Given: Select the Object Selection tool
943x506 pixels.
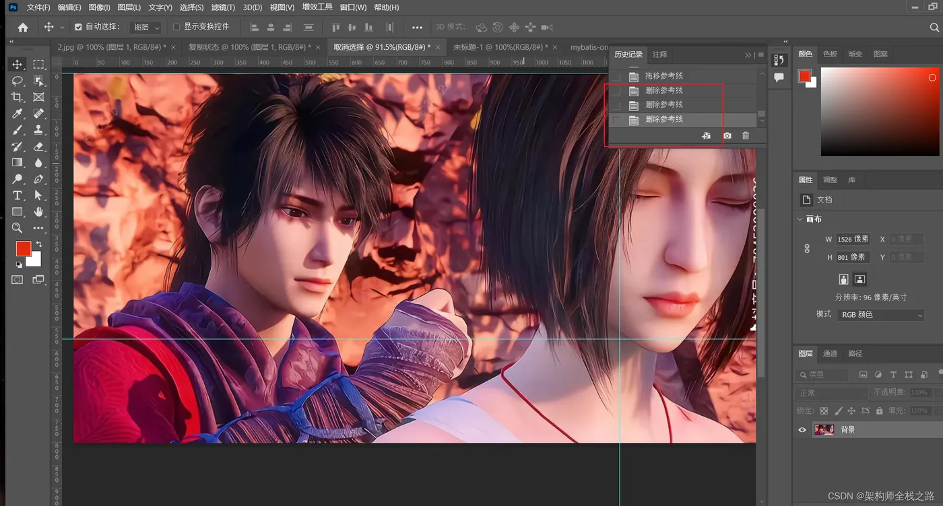Looking at the screenshot, I should 38,81.
